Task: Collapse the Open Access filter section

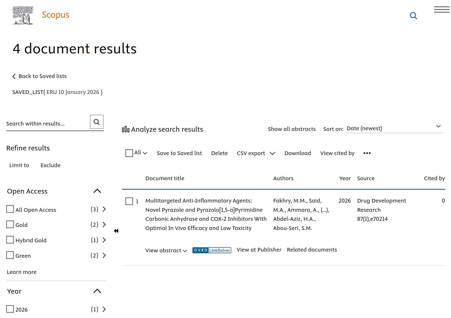Action: click(97, 191)
